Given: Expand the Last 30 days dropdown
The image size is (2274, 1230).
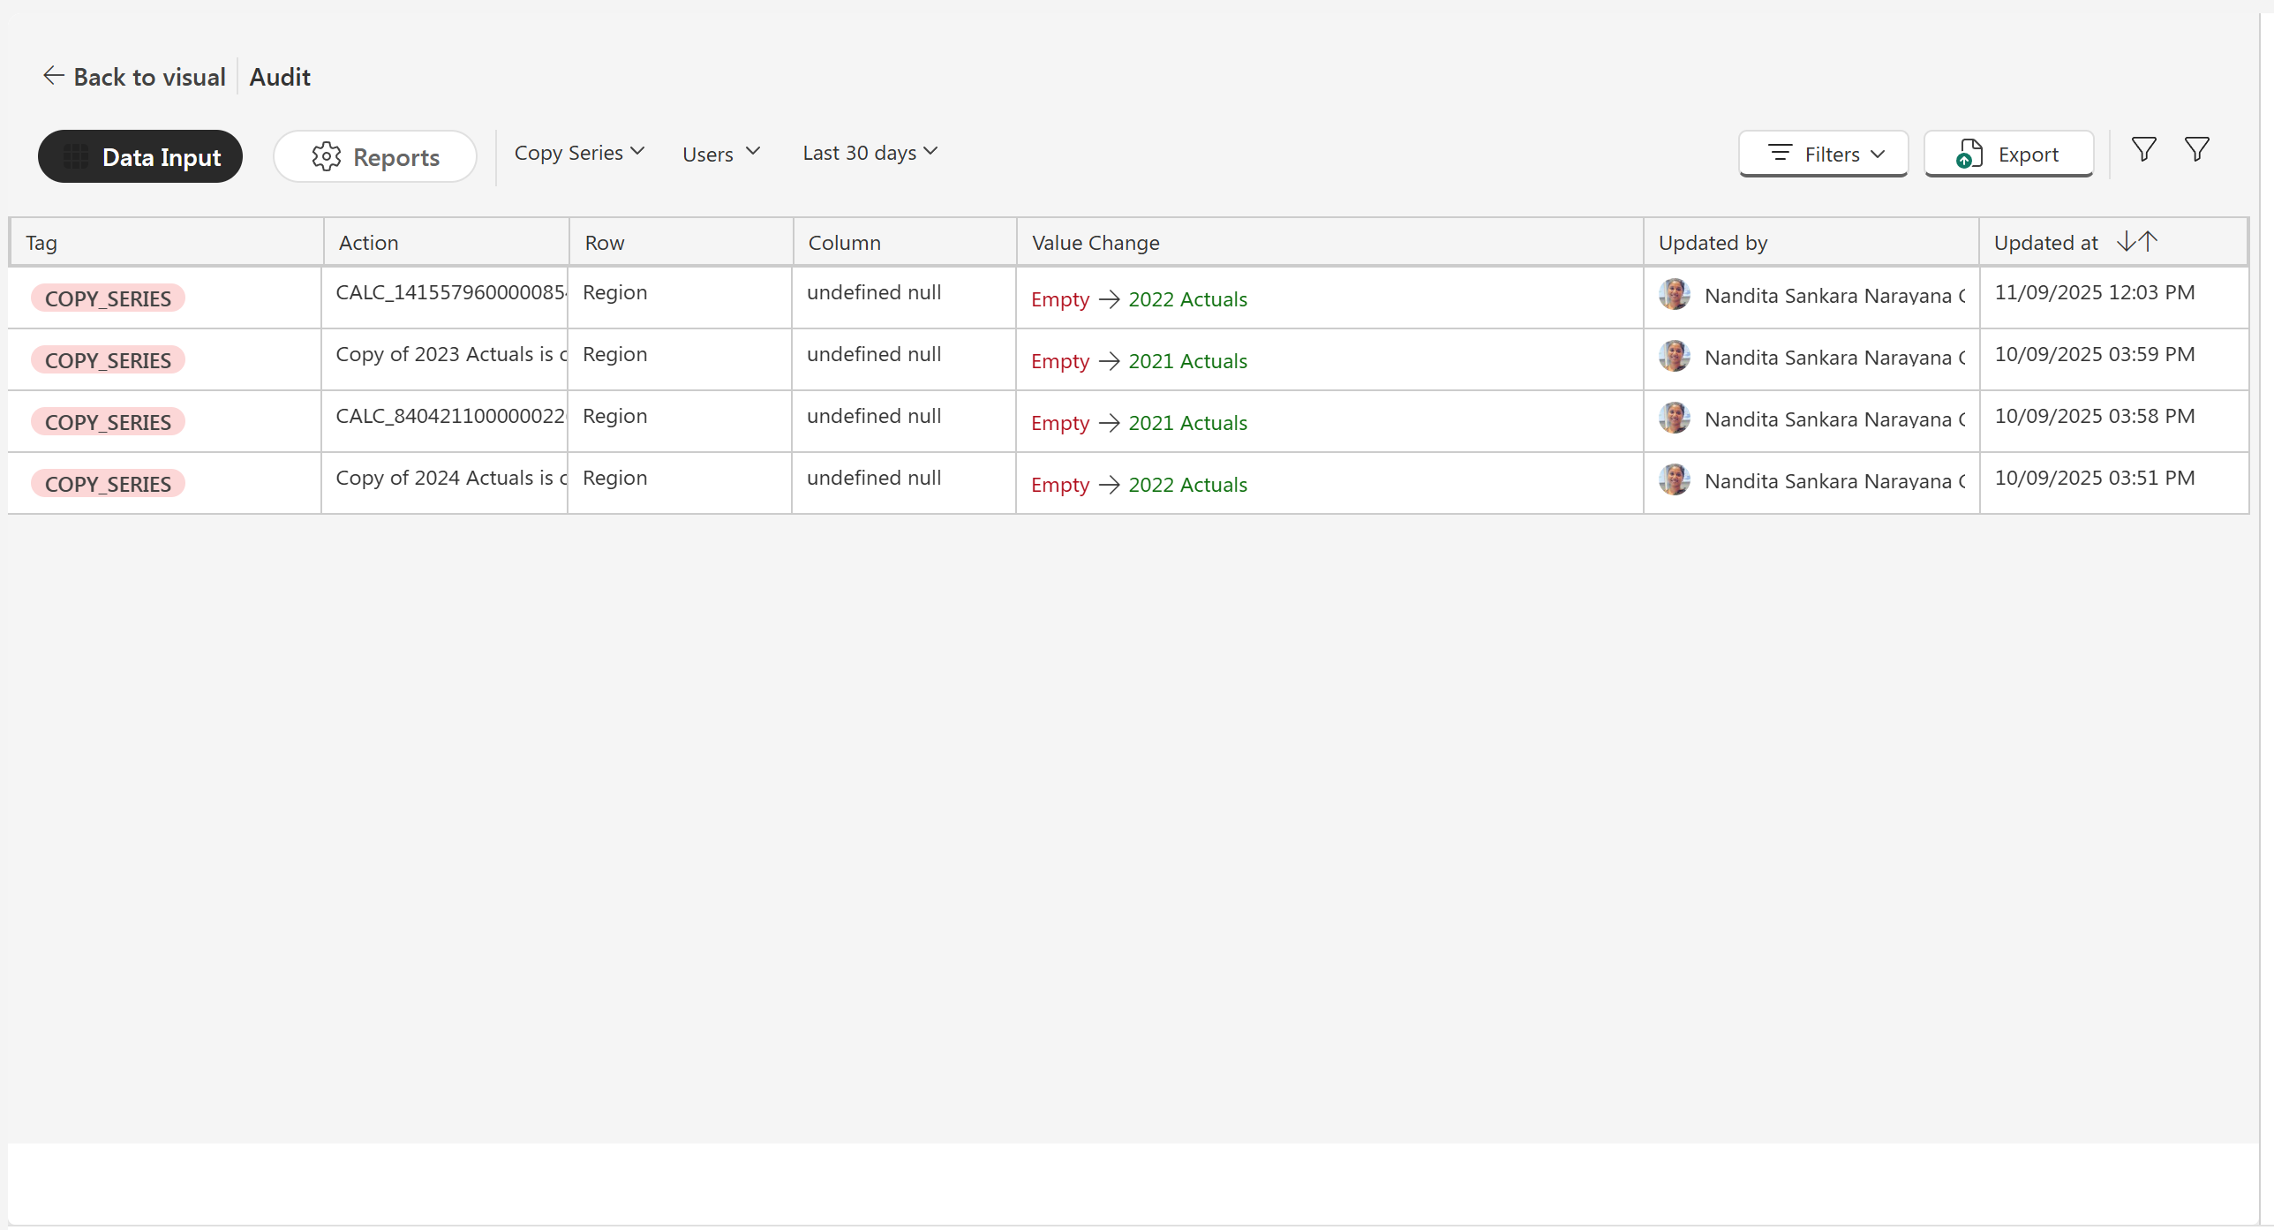Looking at the screenshot, I should point(870,153).
